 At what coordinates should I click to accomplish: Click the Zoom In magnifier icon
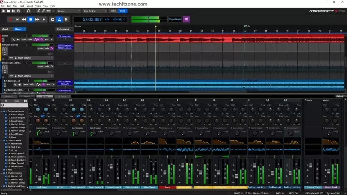(39, 11)
